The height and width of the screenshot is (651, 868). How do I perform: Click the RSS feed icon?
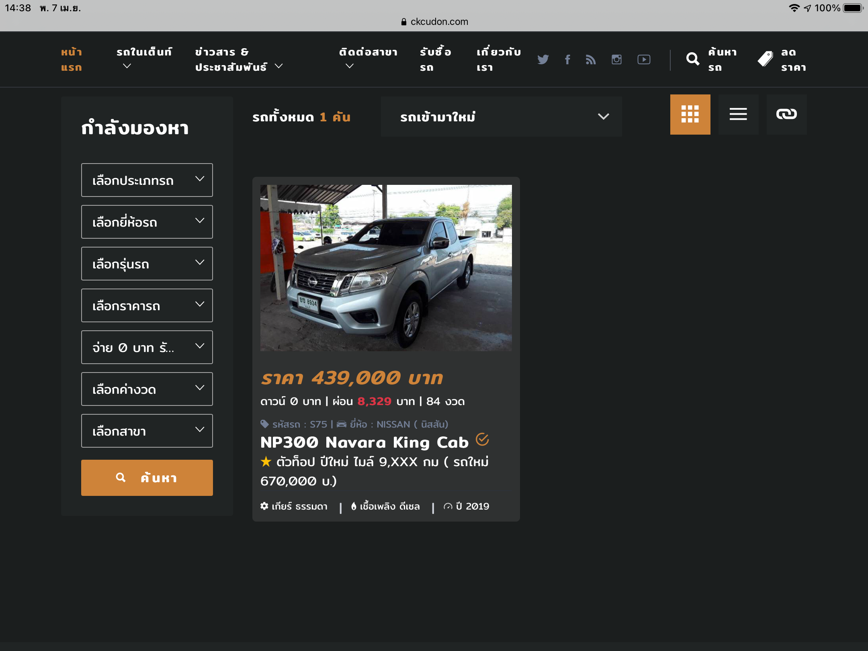[591, 59]
